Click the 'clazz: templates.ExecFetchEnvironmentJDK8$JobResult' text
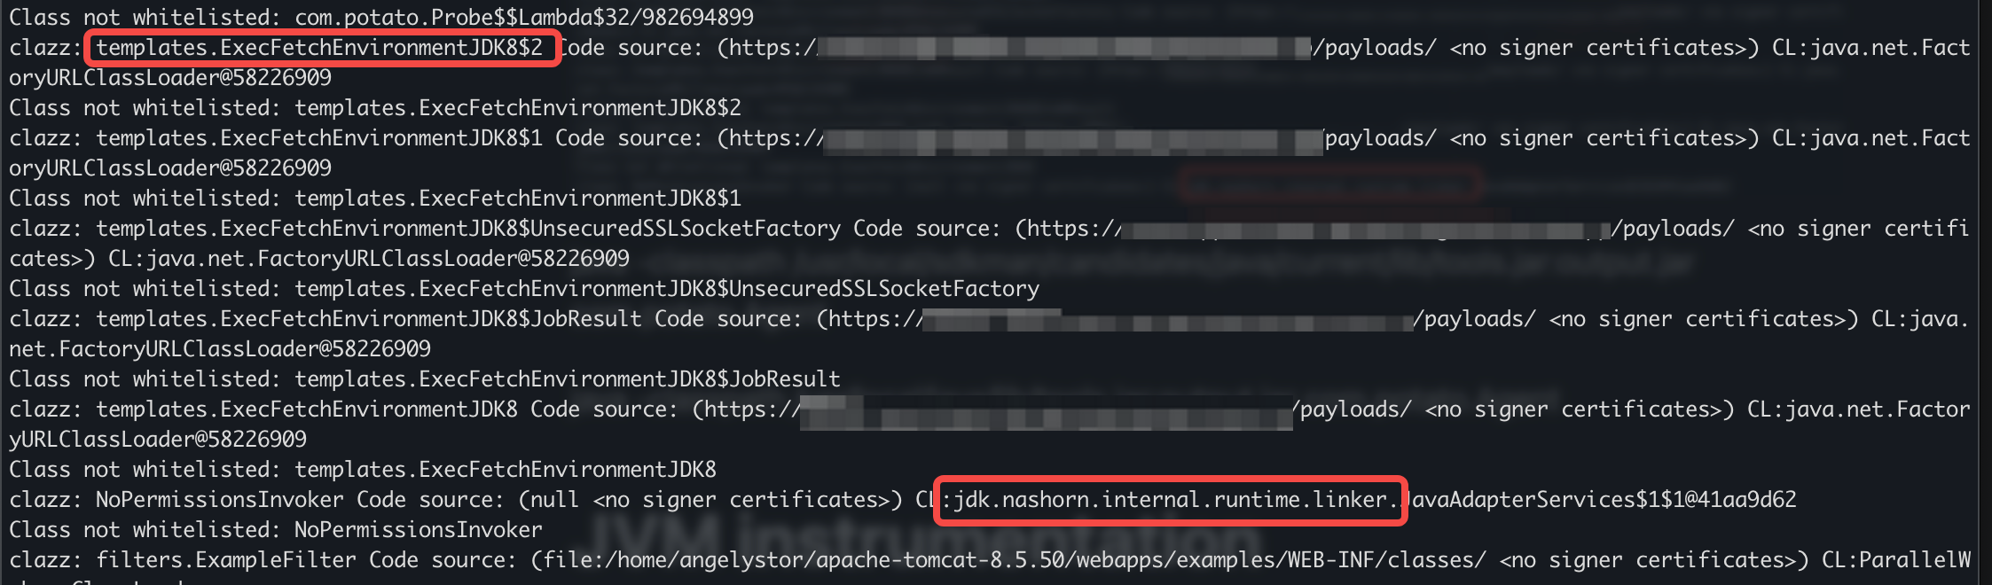 tap(325, 319)
